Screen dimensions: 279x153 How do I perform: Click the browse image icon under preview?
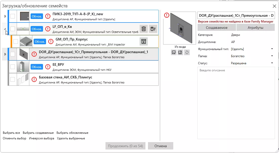pyautogui.click(x=180, y=52)
